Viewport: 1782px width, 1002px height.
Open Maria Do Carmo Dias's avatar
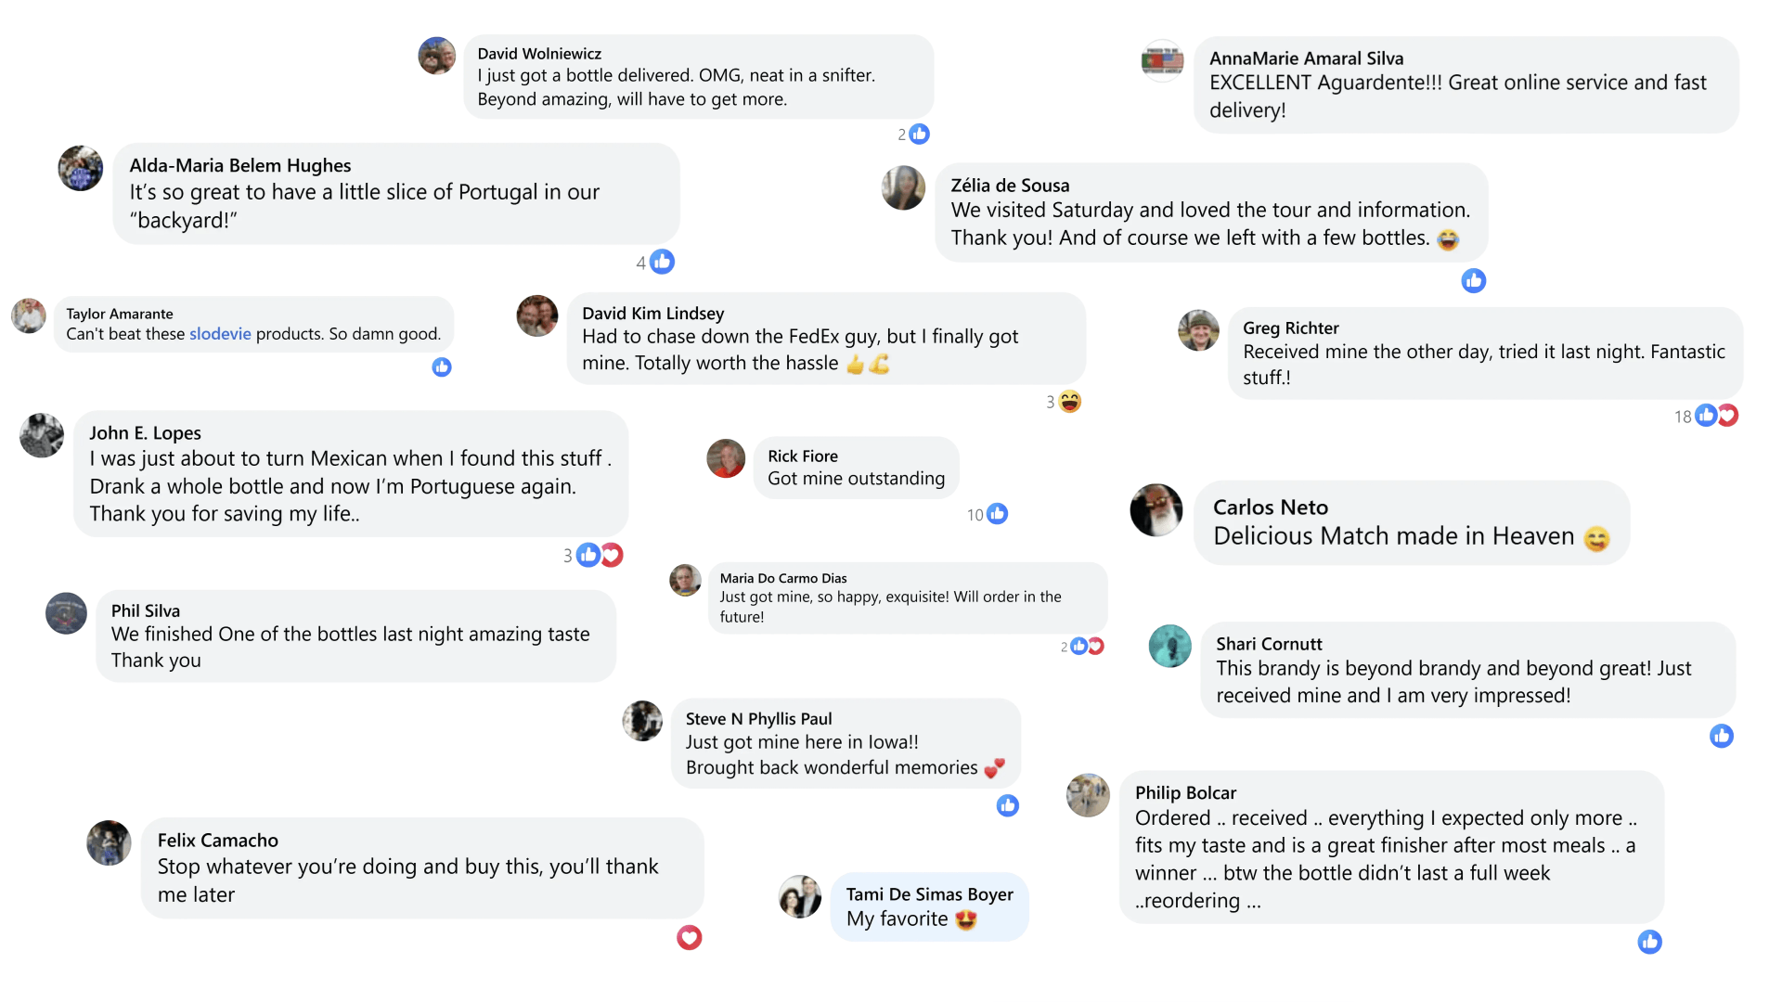click(685, 581)
